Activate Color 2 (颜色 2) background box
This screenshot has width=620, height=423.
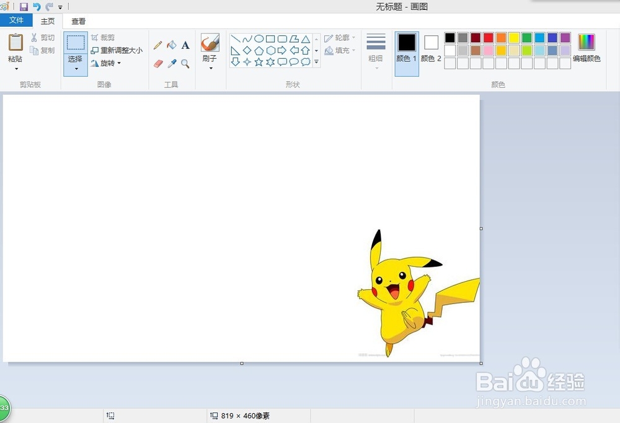pos(431,48)
